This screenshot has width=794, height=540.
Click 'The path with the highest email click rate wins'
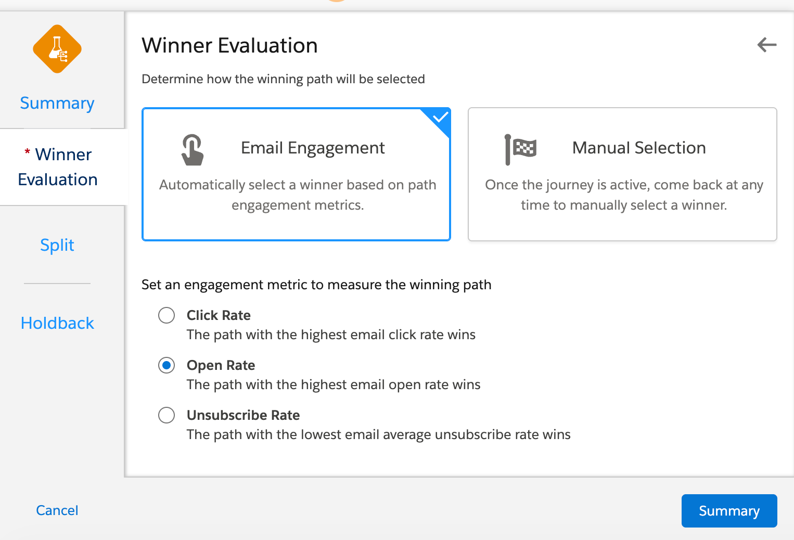pyautogui.click(x=331, y=335)
